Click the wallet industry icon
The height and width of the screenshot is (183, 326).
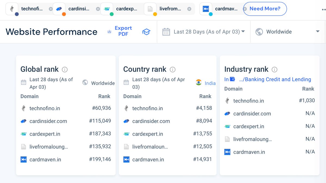pyautogui.click(x=232, y=79)
